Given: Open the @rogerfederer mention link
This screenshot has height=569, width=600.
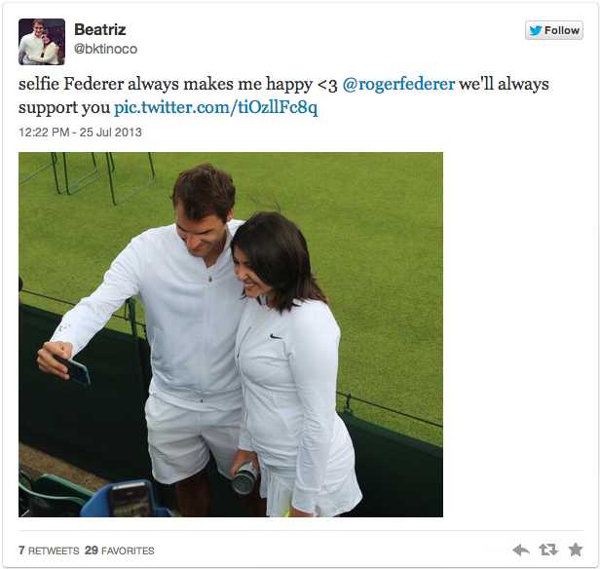Looking at the screenshot, I should (x=398, y=84).
